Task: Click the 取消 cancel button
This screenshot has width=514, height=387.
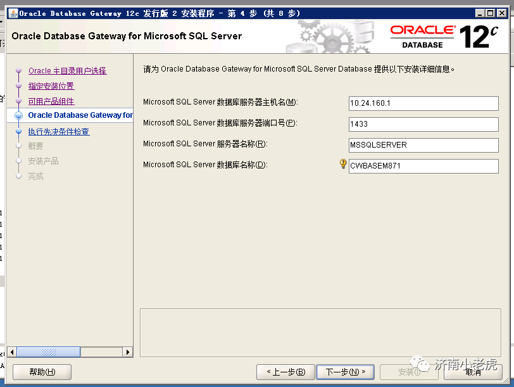Action: (x=473, y=372)
